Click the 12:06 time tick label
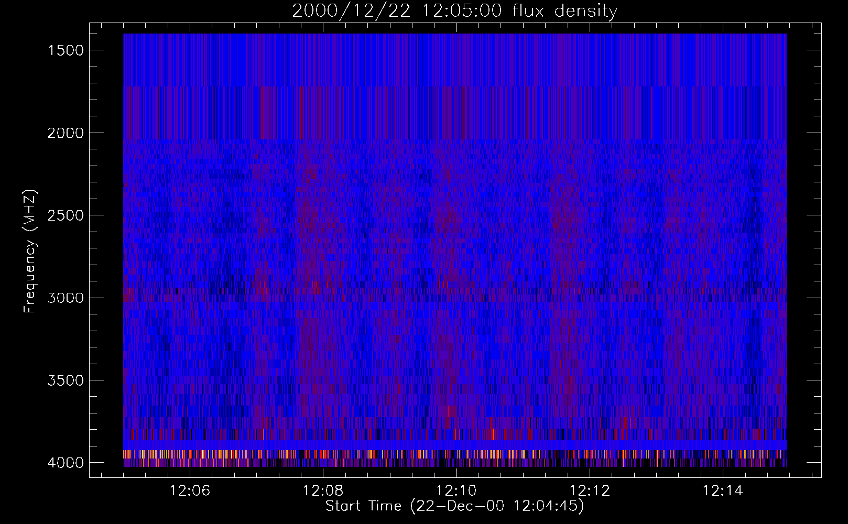Image resolution: width=848 pixels, height=524 pixels. (190, 491)
